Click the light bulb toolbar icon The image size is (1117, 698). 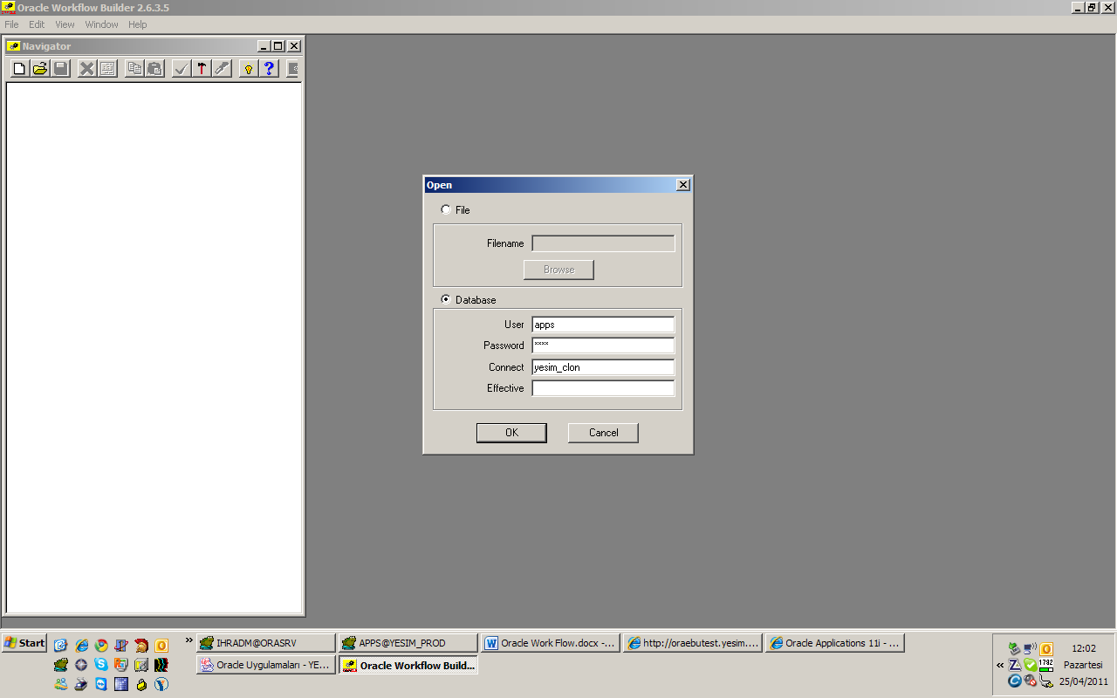tap(249, 68)
